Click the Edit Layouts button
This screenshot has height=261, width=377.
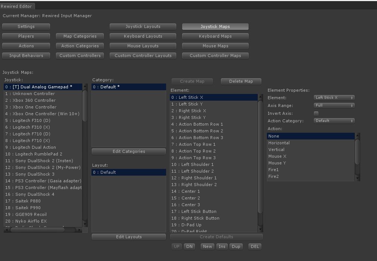(128, 237)
